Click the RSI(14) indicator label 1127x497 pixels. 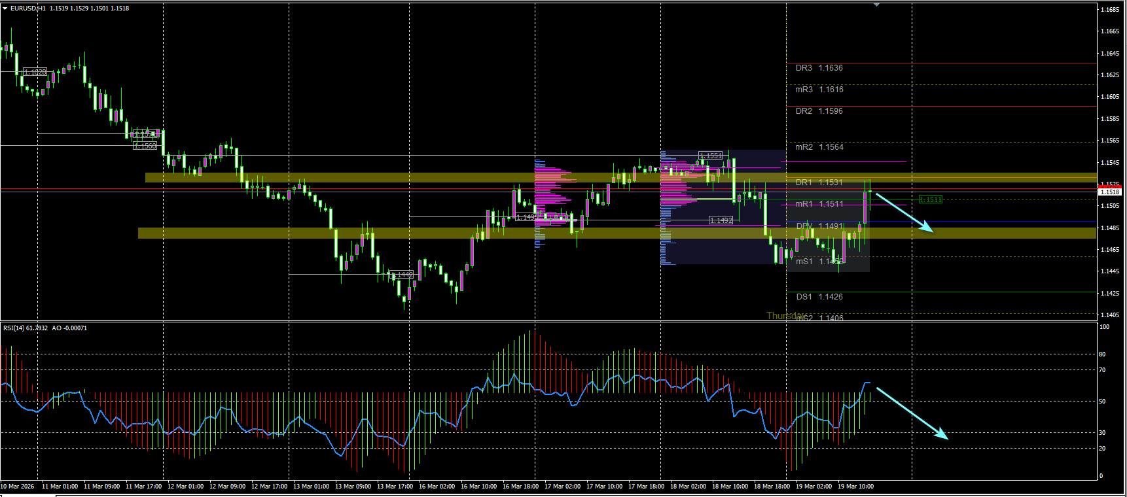tap(26, 328)
